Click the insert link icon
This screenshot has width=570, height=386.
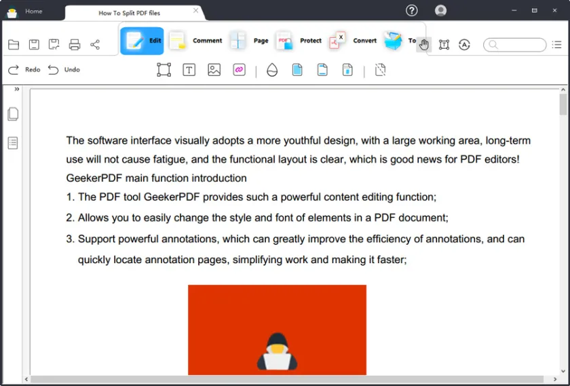(239, 70)
